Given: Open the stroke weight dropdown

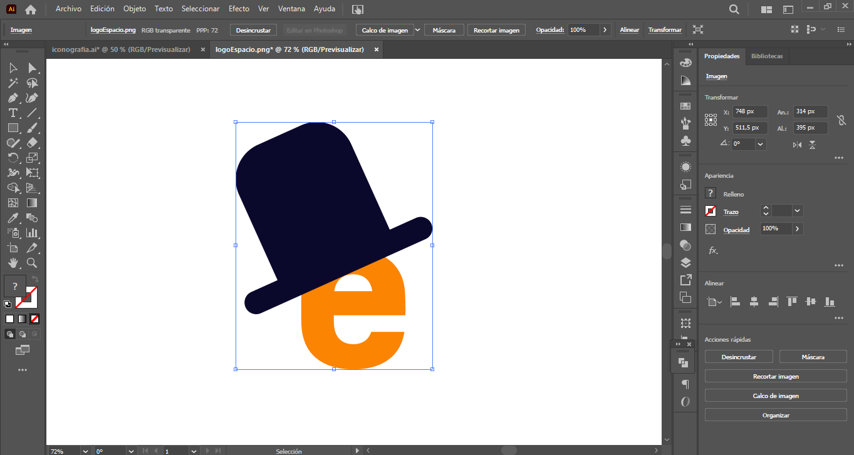Looking at the screenshot, I should 797,211.
